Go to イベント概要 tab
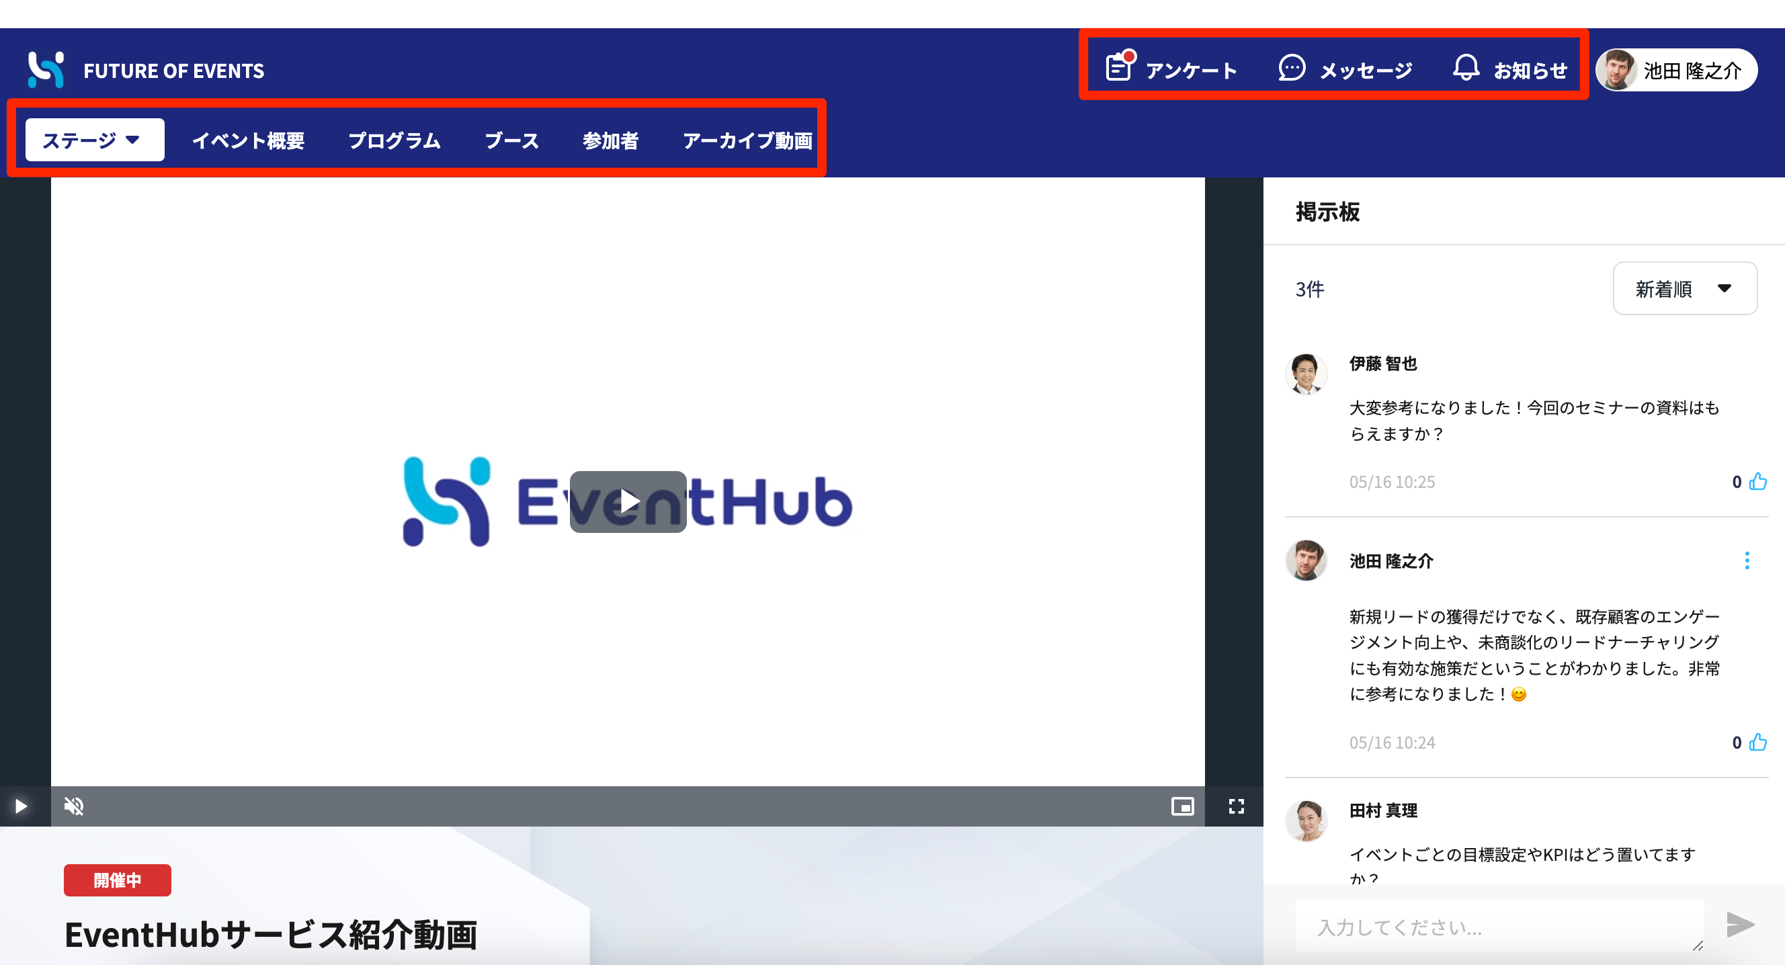Screen dimensions: 1785x965 click(x=248, y=140)
